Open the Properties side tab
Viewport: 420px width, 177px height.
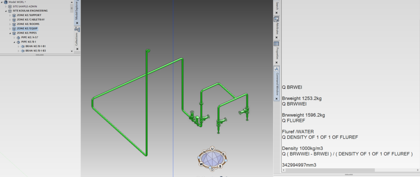276,53
